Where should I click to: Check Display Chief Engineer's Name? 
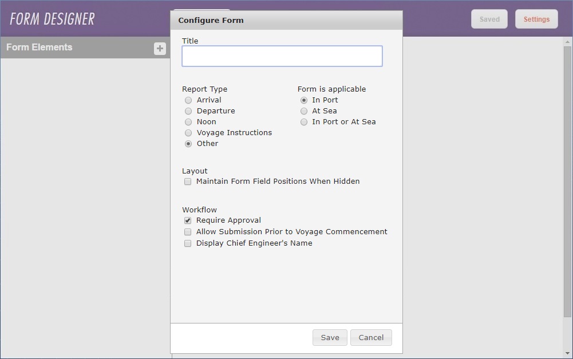(188, 243)
